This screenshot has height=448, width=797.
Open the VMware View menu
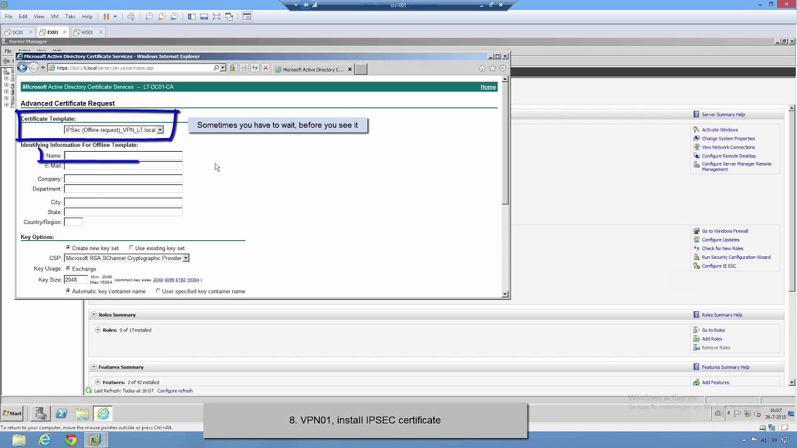click(x=39, y=17)
